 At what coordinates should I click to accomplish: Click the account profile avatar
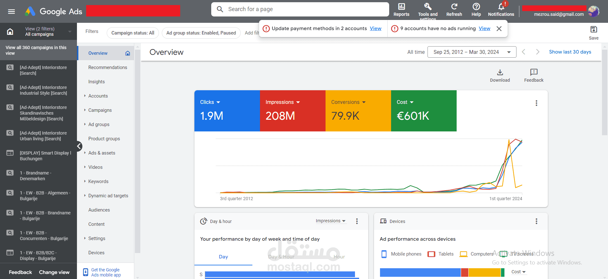593,11
